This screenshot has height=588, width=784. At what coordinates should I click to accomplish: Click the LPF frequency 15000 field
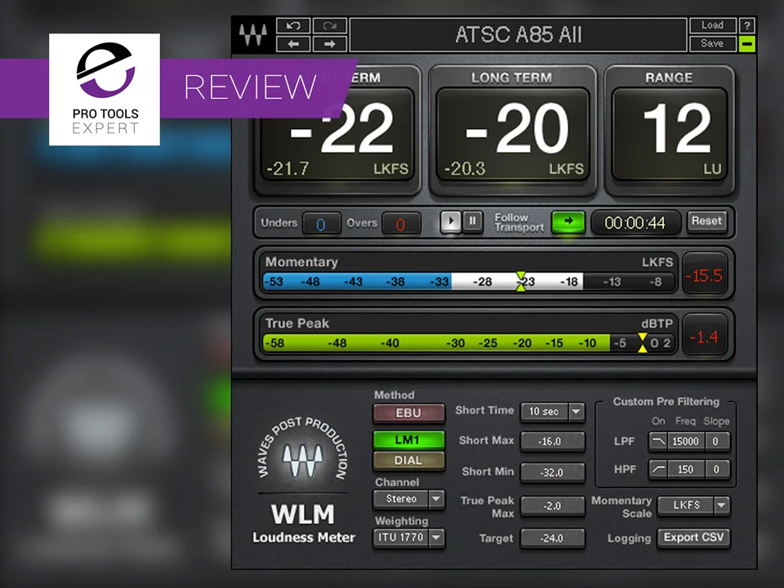(685, 441)
